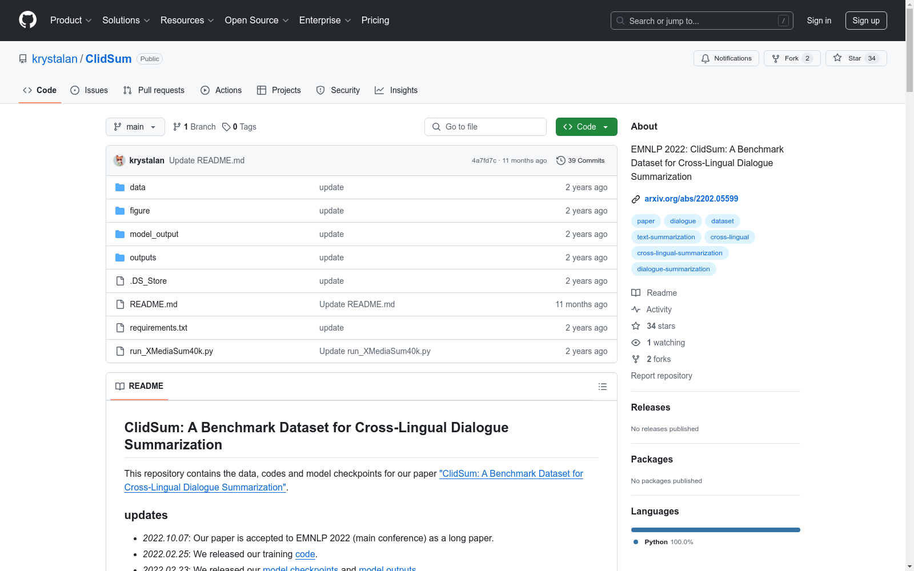Open the Insights tab
Image resolution: width=914 pixels, height=571 pixels.
[x=396, y=90]
